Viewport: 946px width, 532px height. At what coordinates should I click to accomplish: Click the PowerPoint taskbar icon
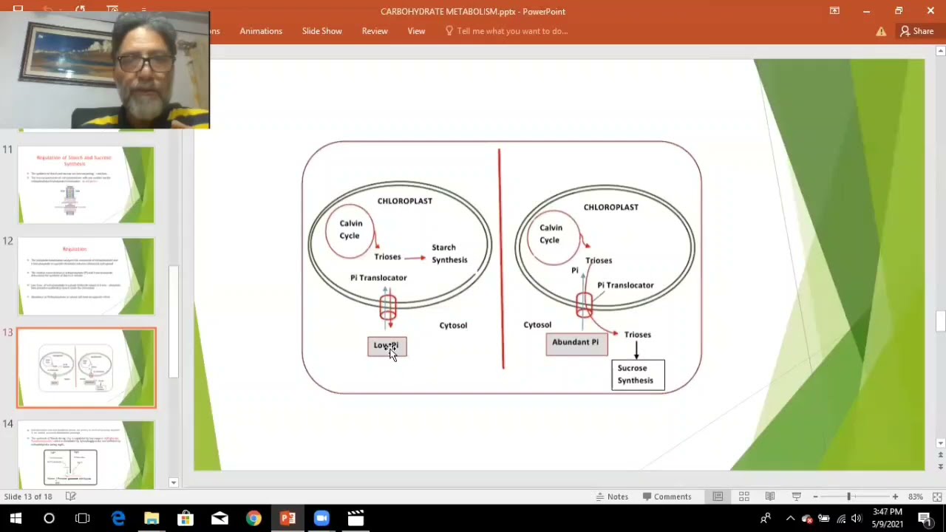(287, 519)
